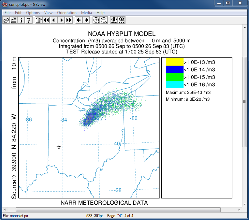Skip back pages with double-left arrow

(46, 20)
